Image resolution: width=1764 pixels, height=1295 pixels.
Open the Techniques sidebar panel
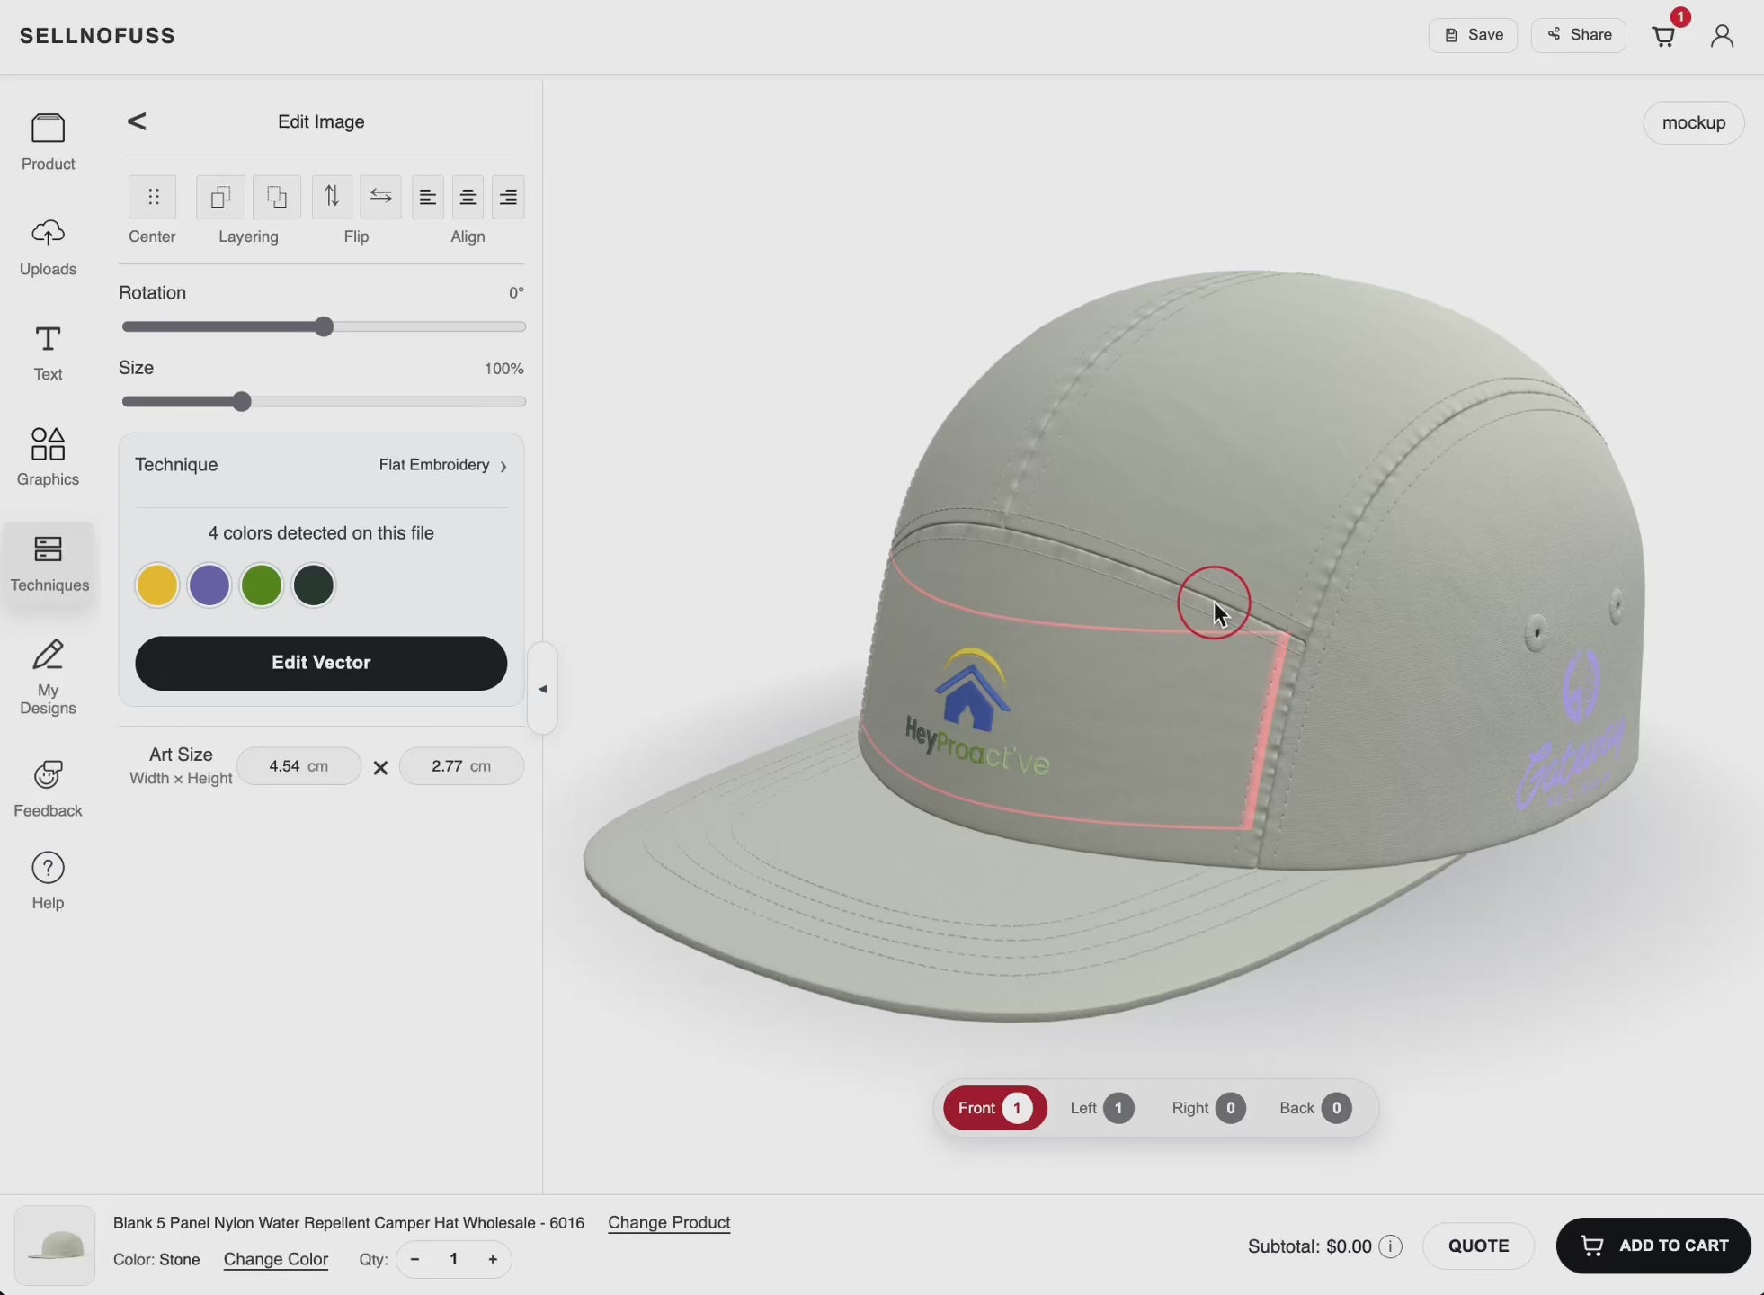[49, 563]
